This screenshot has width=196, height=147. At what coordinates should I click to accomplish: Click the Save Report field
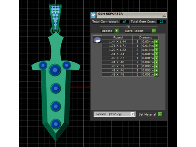[x=138, y=31]
